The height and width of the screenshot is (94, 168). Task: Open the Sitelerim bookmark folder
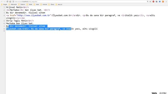tap(22, 4)
